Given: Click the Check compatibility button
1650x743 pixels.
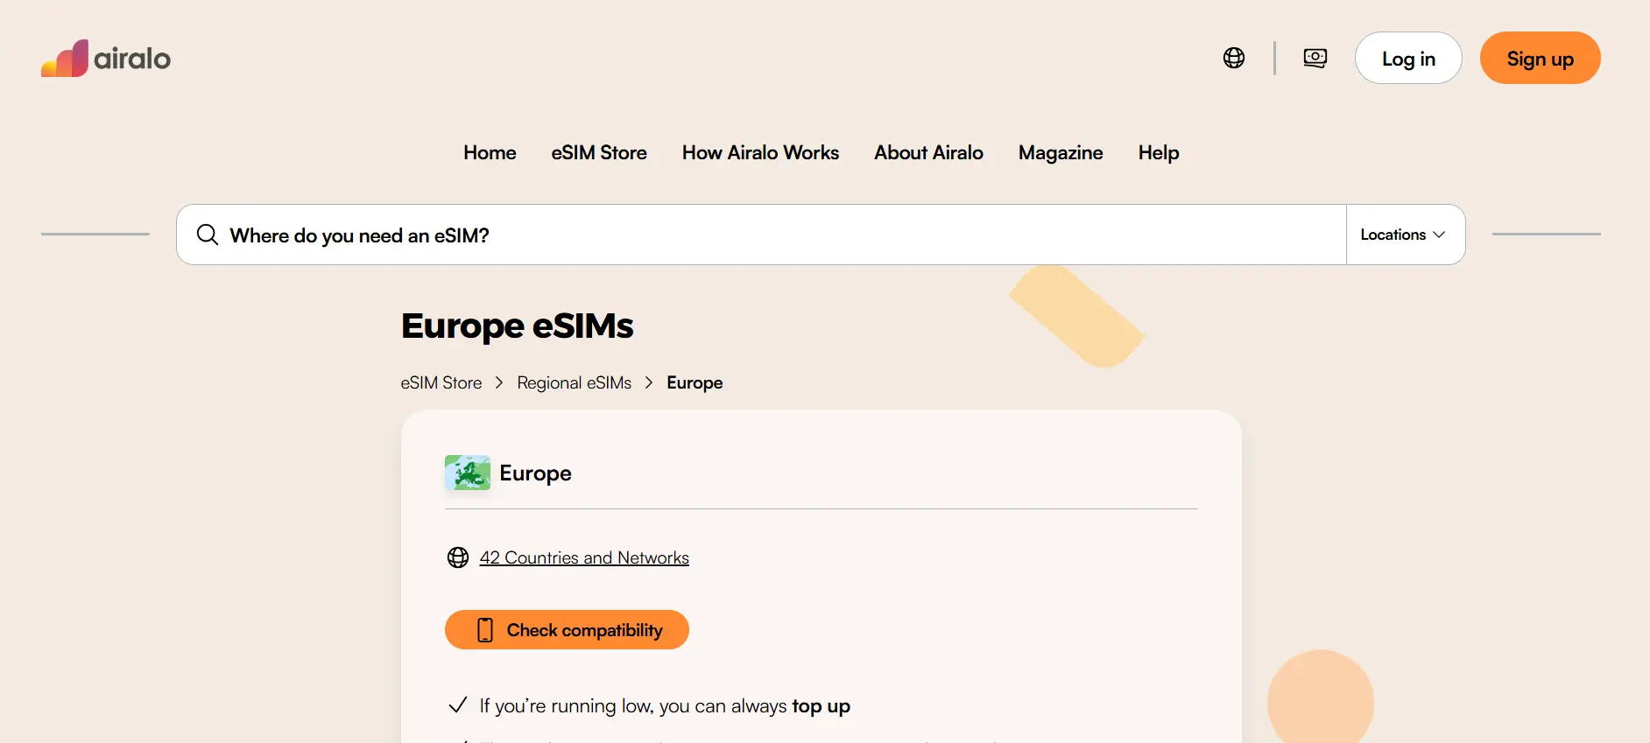Looking at the screenshot, I should pos(567,630).
